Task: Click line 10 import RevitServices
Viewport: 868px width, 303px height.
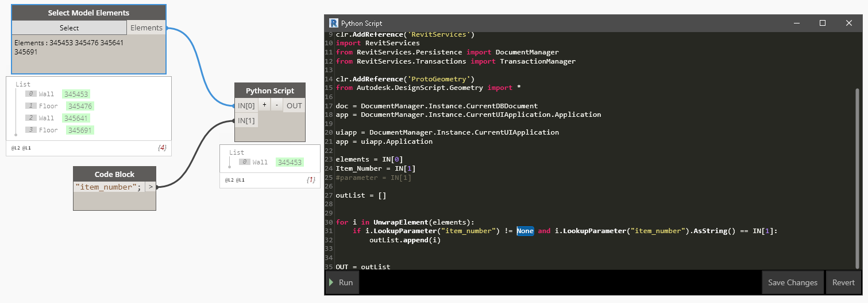Action: tap(378, 43)
